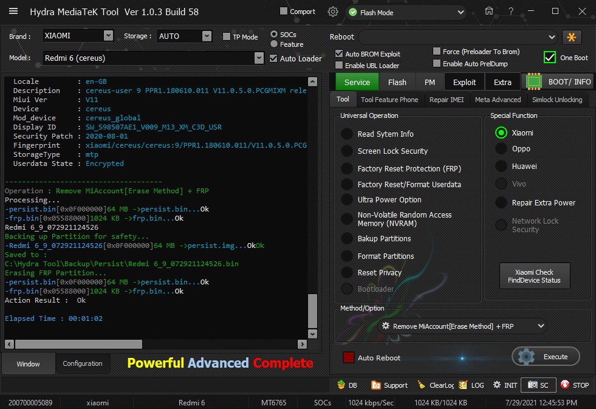Open the Brand dropdown
The image size is (596, 409).
(108, 36)
